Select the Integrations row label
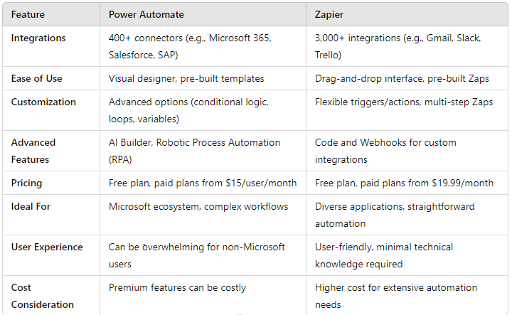 point(38,37)
